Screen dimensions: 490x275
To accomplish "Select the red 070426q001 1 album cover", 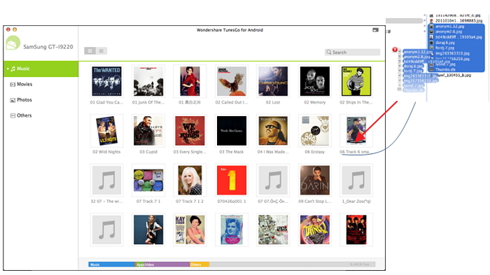I will pyautogui.click(x=231, y=181).
